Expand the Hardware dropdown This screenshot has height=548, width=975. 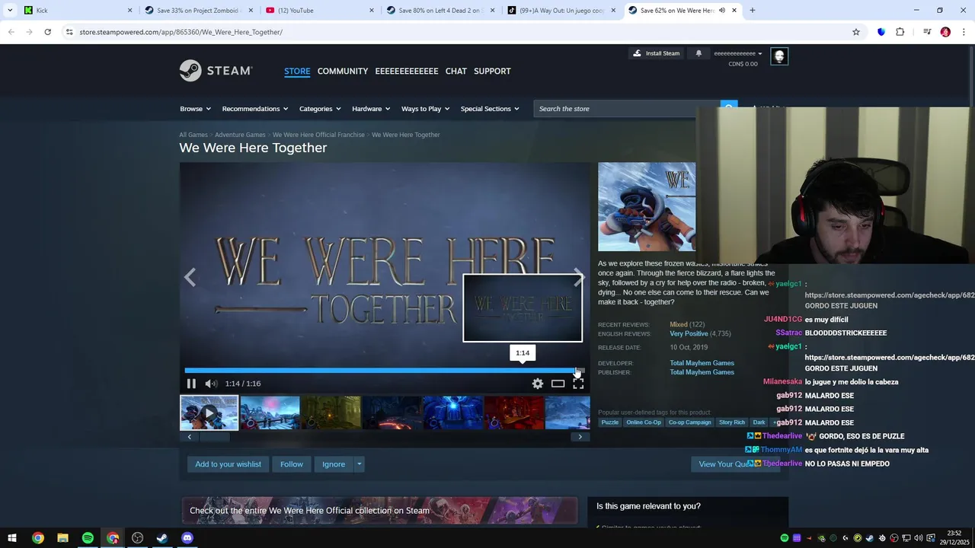tap(371, 109)
